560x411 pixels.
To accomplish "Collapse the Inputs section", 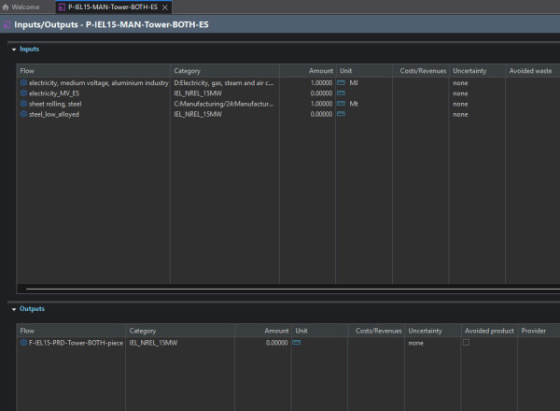I will pyautogui.click(x=14, y=49).
